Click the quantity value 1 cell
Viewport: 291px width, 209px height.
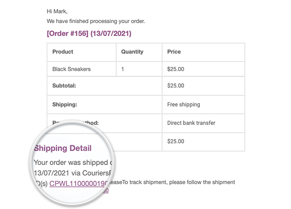[x=123, y=69]
